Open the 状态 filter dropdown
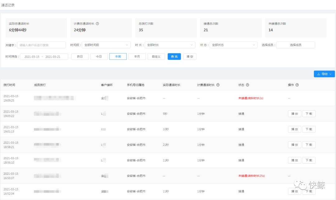 pyautogui.click(x=233, y=45)
